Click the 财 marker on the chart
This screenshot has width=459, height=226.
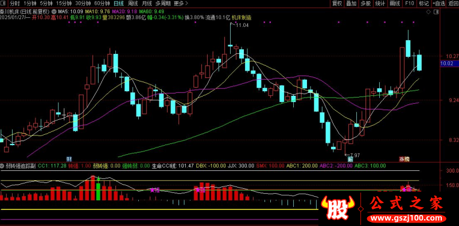tap(69, 159)
